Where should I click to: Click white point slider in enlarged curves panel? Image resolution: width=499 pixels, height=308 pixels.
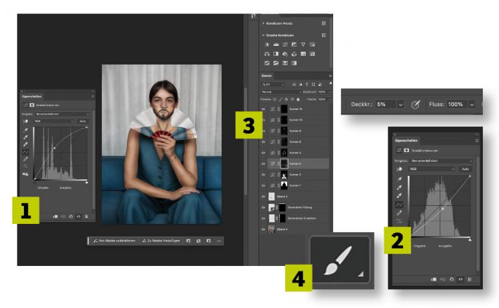coord(470,239)
